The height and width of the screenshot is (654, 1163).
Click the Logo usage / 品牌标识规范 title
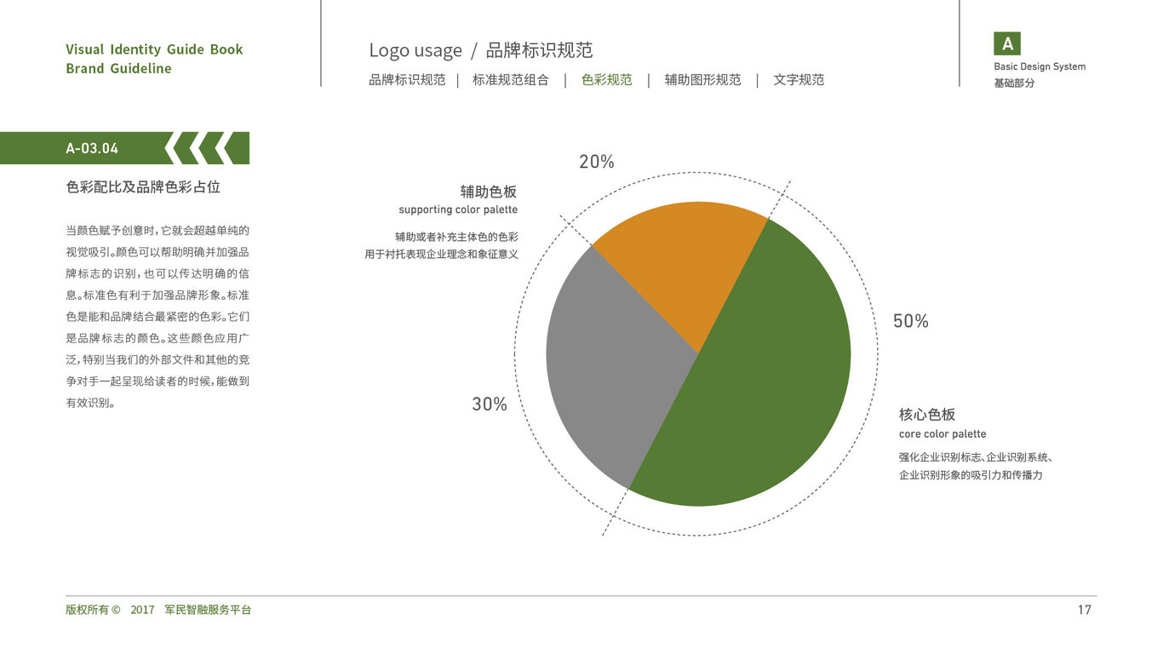(x=481, y=50)
